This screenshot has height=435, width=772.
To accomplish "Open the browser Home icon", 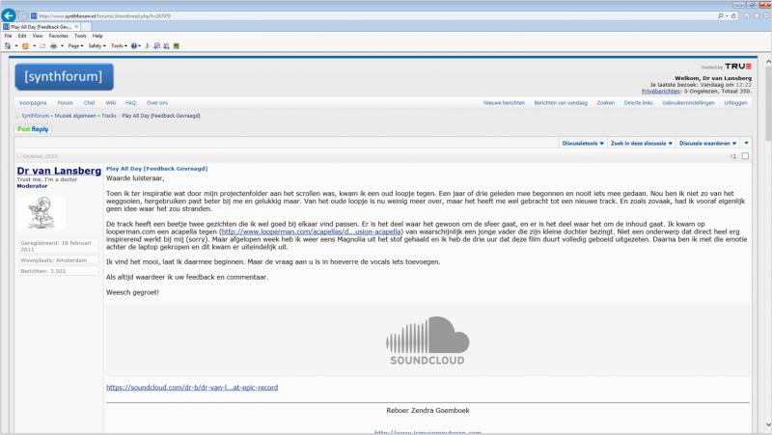I will click(x=747, y=15).
